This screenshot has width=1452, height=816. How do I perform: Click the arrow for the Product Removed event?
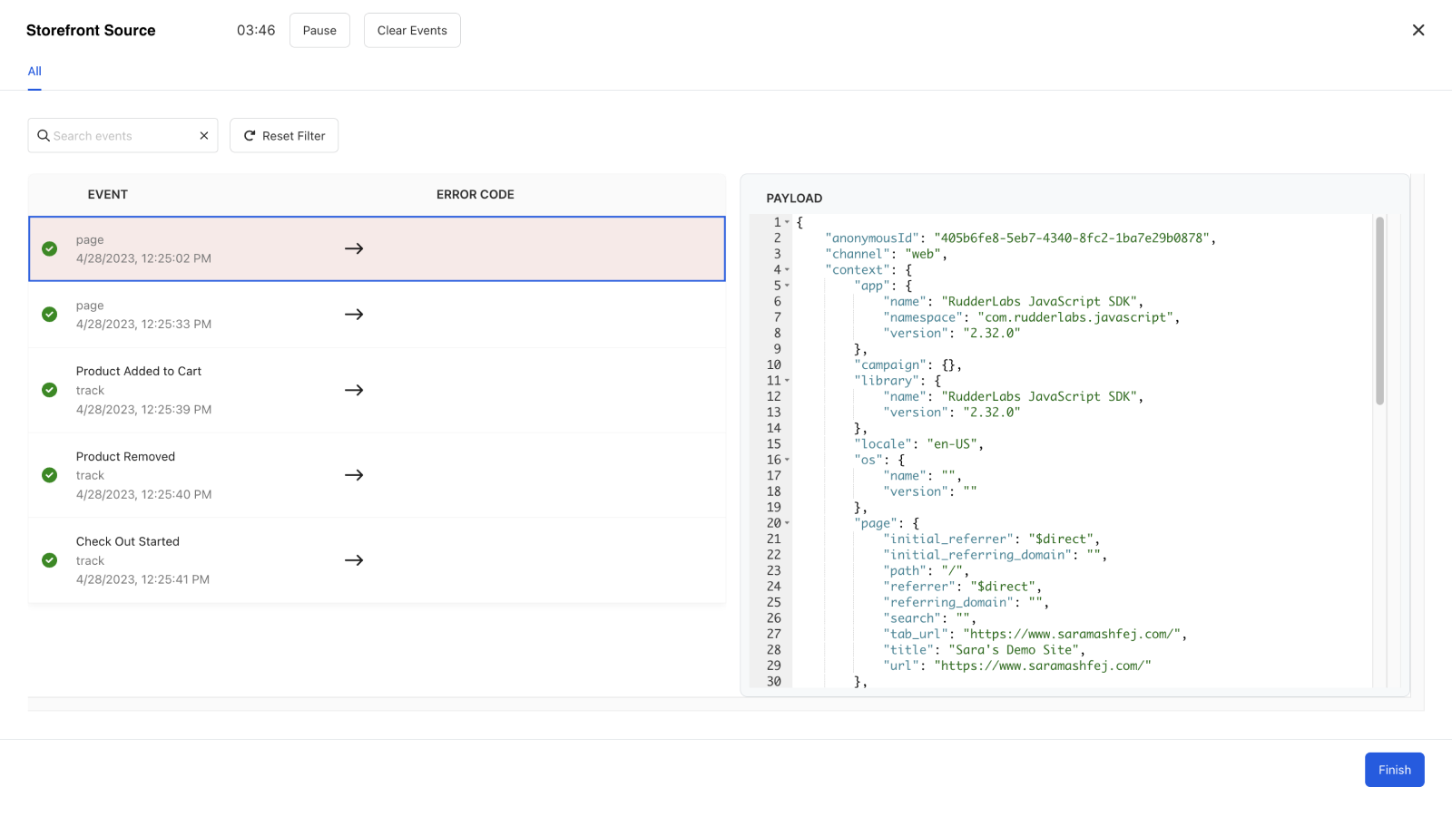(x=354, y=474)
